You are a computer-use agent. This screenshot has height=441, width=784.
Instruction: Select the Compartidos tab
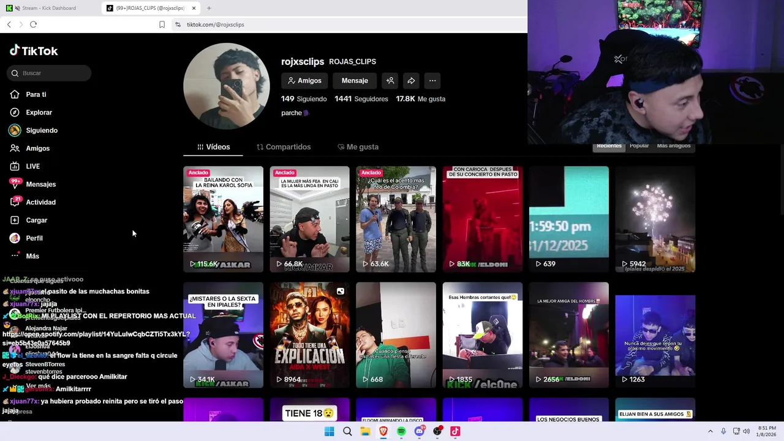pos(284,147)
